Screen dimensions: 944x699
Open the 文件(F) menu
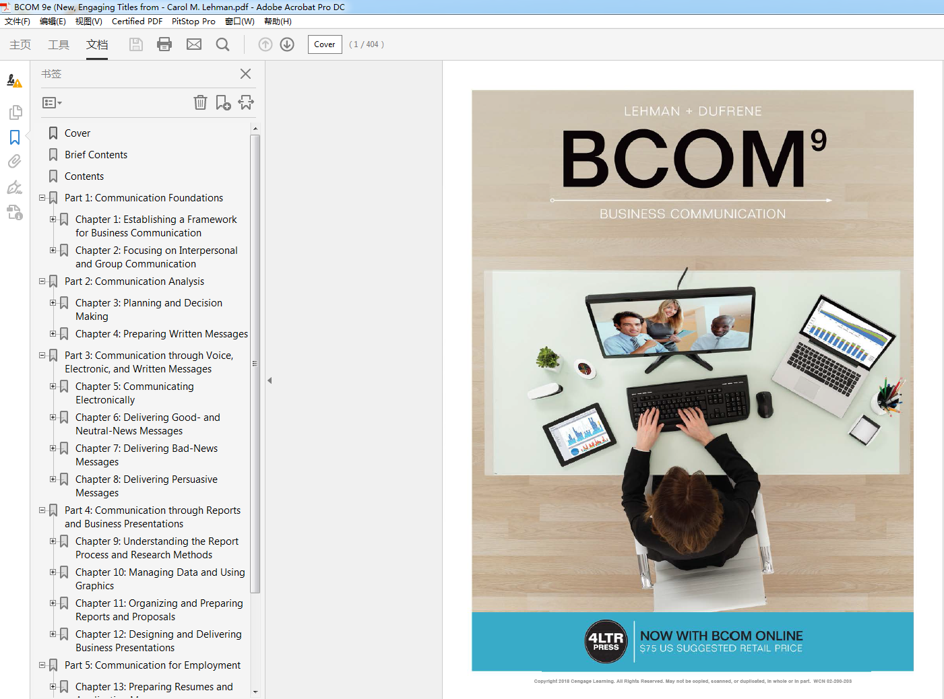tap(18, 22)
